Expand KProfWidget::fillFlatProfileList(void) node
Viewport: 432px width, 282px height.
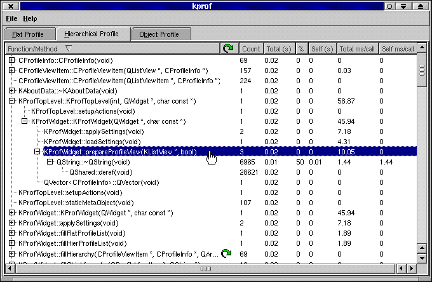click(11, 233)
